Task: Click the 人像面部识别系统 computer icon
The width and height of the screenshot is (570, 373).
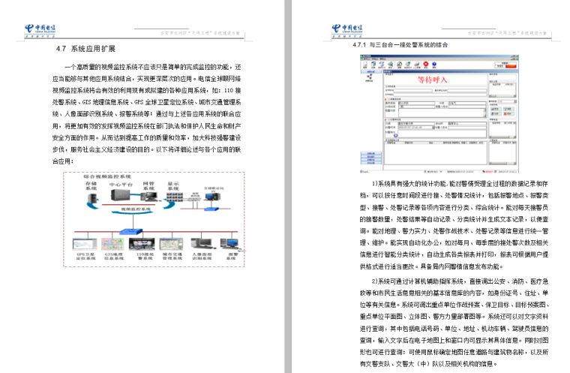Action: [x=202, y=243]
